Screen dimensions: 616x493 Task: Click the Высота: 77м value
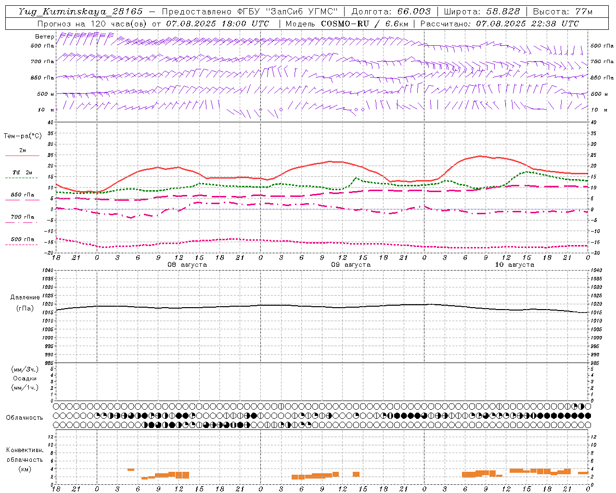563,12
